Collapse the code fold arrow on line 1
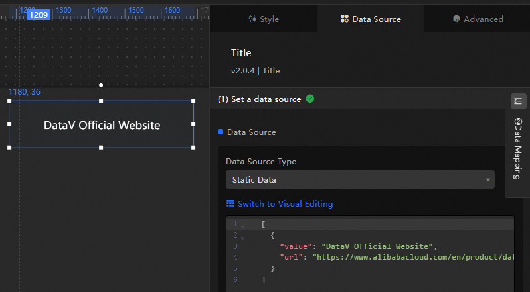Image resolution: width=530 pixels, height=292 pixels. [x=242, y=226]
